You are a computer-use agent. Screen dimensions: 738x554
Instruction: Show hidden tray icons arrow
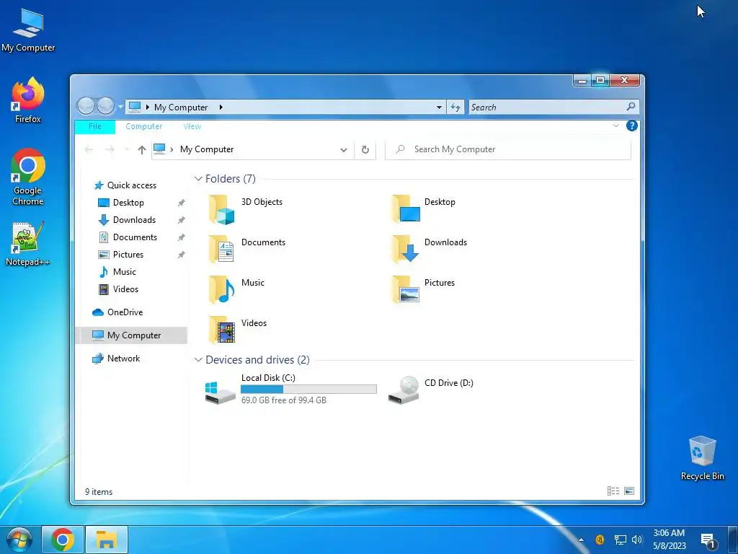pyautogui.click(x=582, y=540)
